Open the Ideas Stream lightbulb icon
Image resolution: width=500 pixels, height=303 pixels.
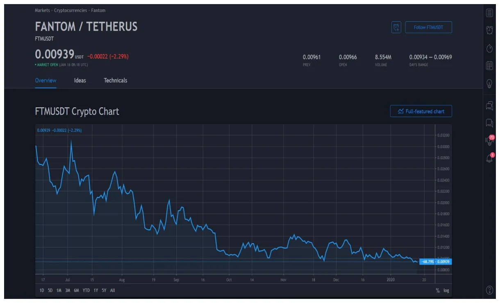[489, 83]
